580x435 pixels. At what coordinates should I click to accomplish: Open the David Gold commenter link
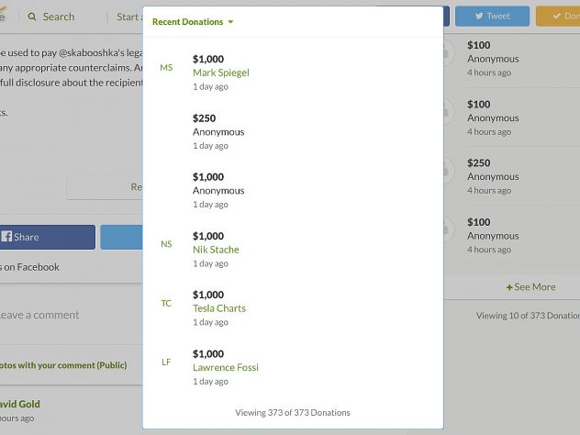pyautogui.click(x=19, y=405)
